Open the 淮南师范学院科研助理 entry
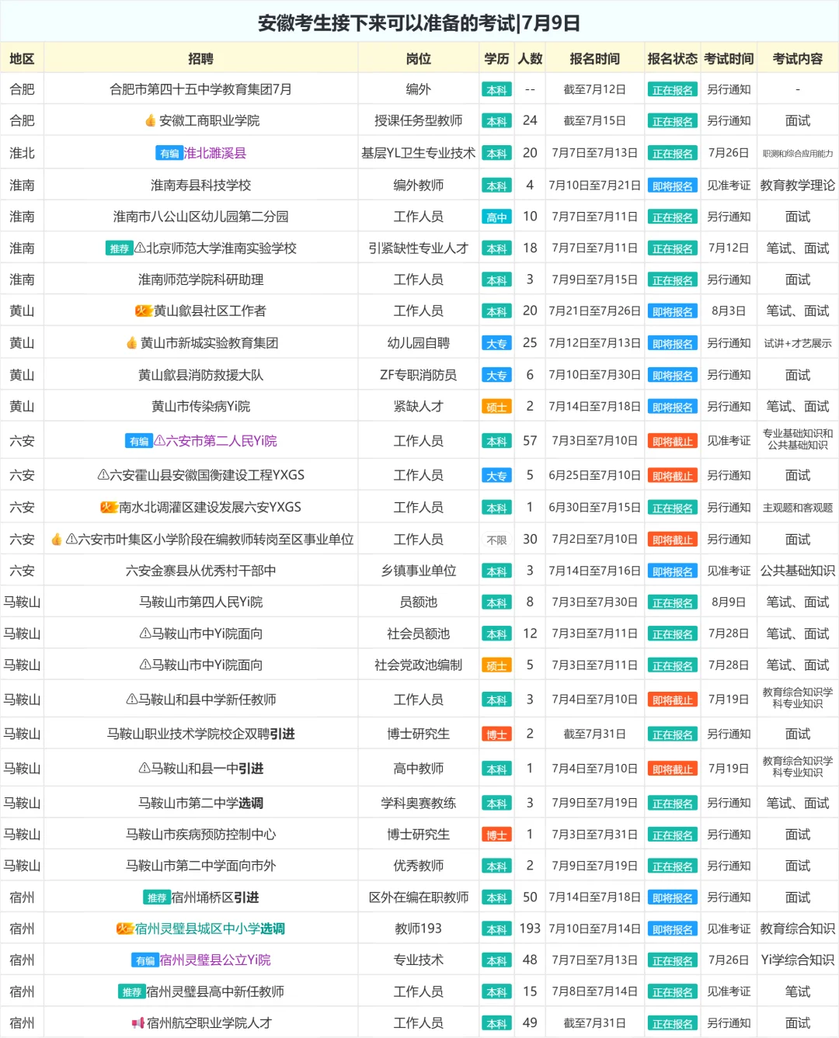The image size is (839, 1038). tap(200, 279)
